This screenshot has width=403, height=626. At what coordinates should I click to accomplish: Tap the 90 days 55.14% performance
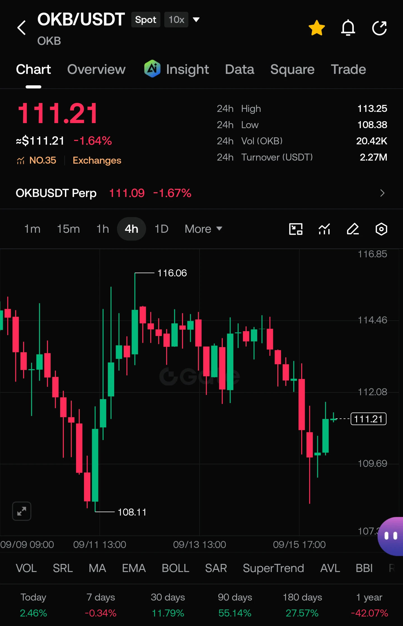[235, 605]
